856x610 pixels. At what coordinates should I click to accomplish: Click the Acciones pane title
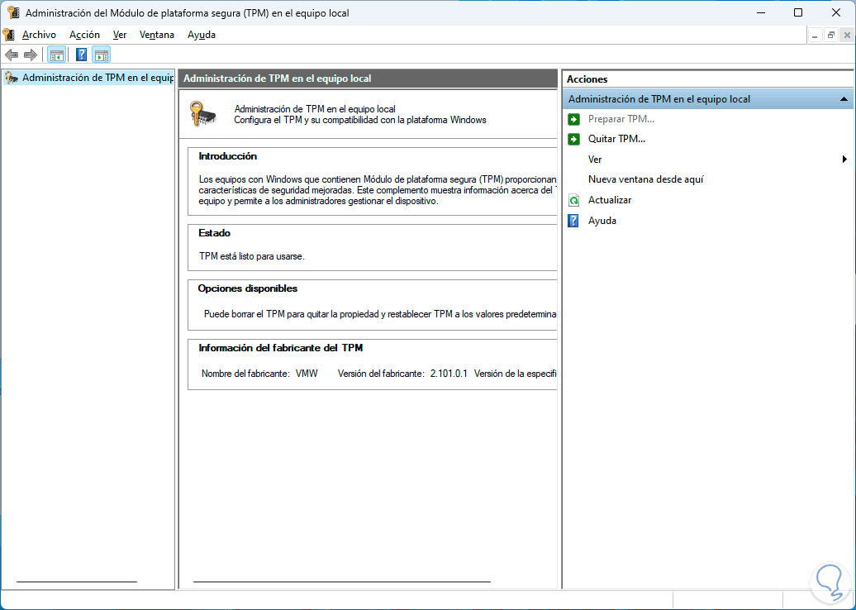(x=587, y=79)
